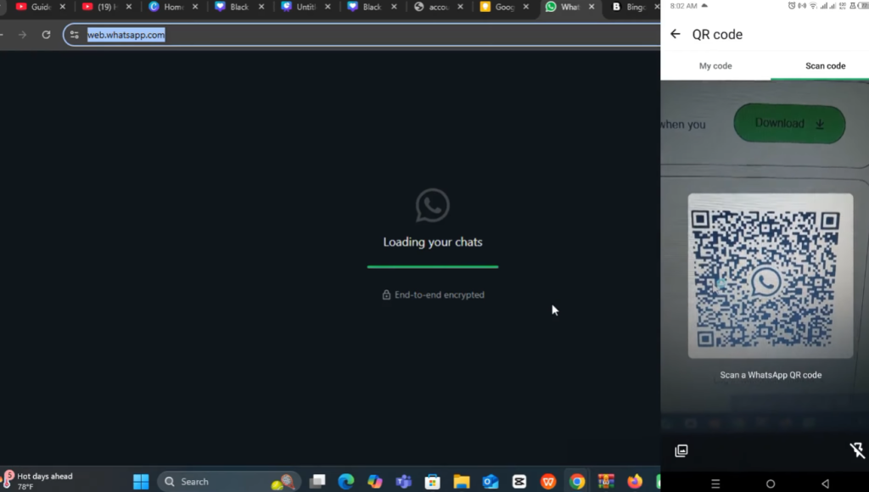
Task: Open Microsoft Teams from the taskbar
Action: coord(403,482)
